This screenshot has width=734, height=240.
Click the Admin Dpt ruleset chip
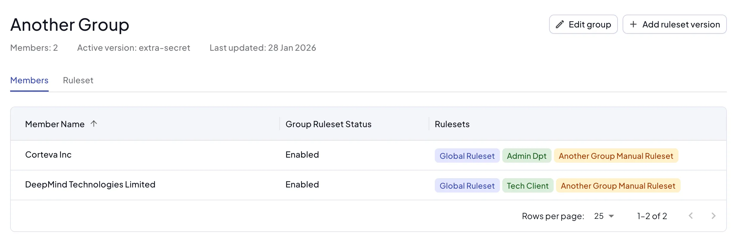526,156
